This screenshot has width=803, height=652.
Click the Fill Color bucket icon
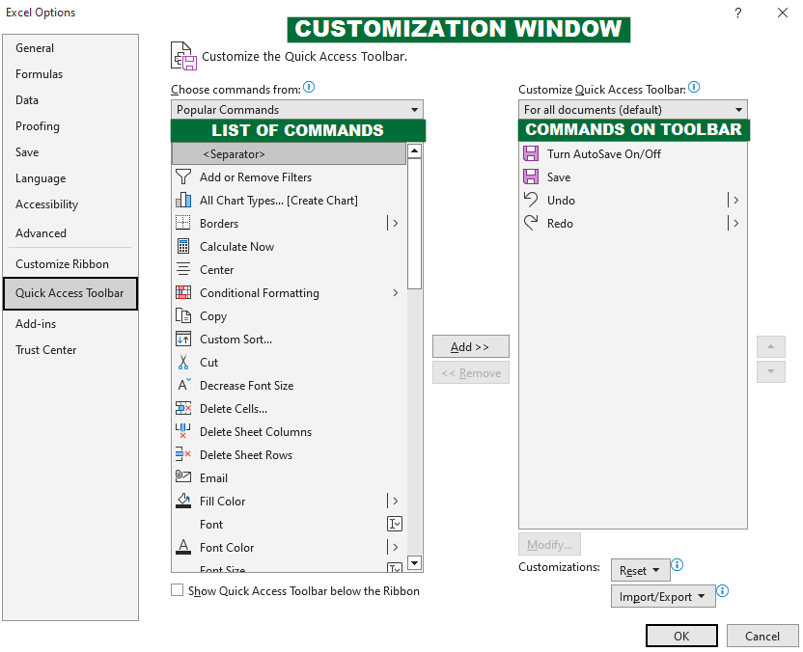[182, 501]
